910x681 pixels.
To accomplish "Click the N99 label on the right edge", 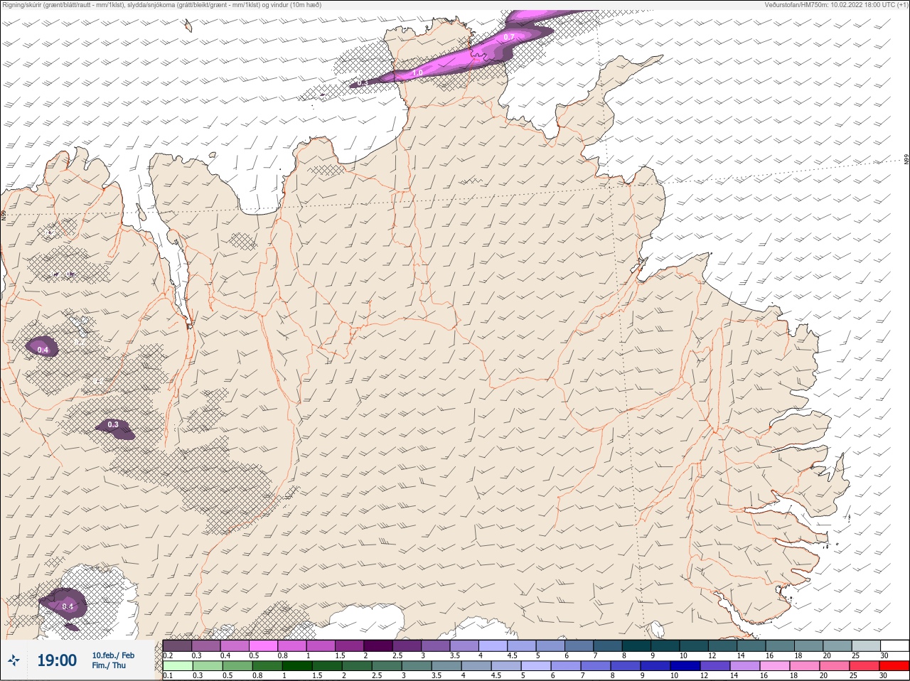I will [906, 160].
